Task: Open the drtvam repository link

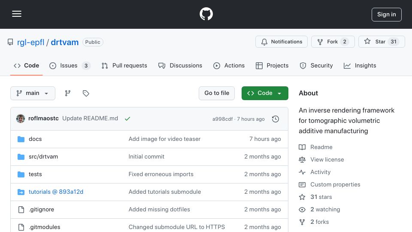Action: [x=65, y=42]
